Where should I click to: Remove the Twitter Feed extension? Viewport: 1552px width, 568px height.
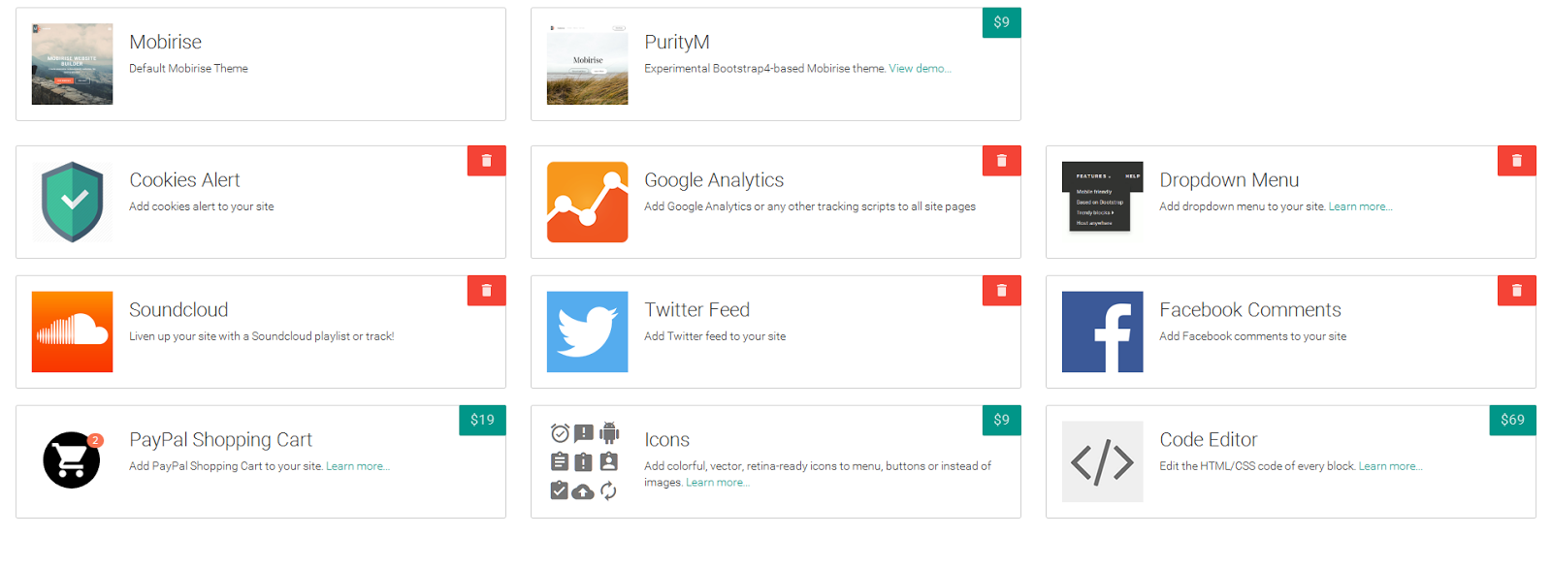pyautogui.click(x=1002, y=291)
